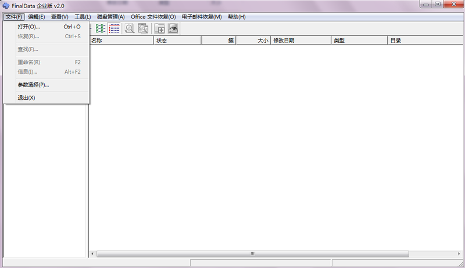This screenshot has width=465, height=268.
Task: Click the FinalData title bar app icon
Action: pyautogui.click(x=6, y=6)
